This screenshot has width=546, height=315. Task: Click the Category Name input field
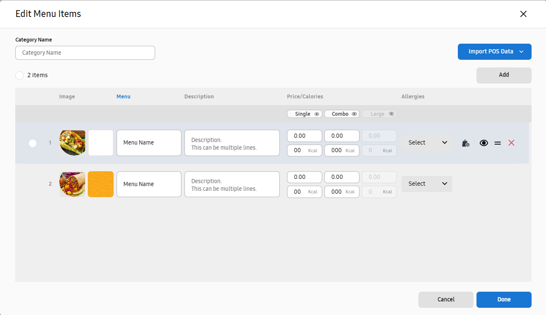(x=85, y=53)
